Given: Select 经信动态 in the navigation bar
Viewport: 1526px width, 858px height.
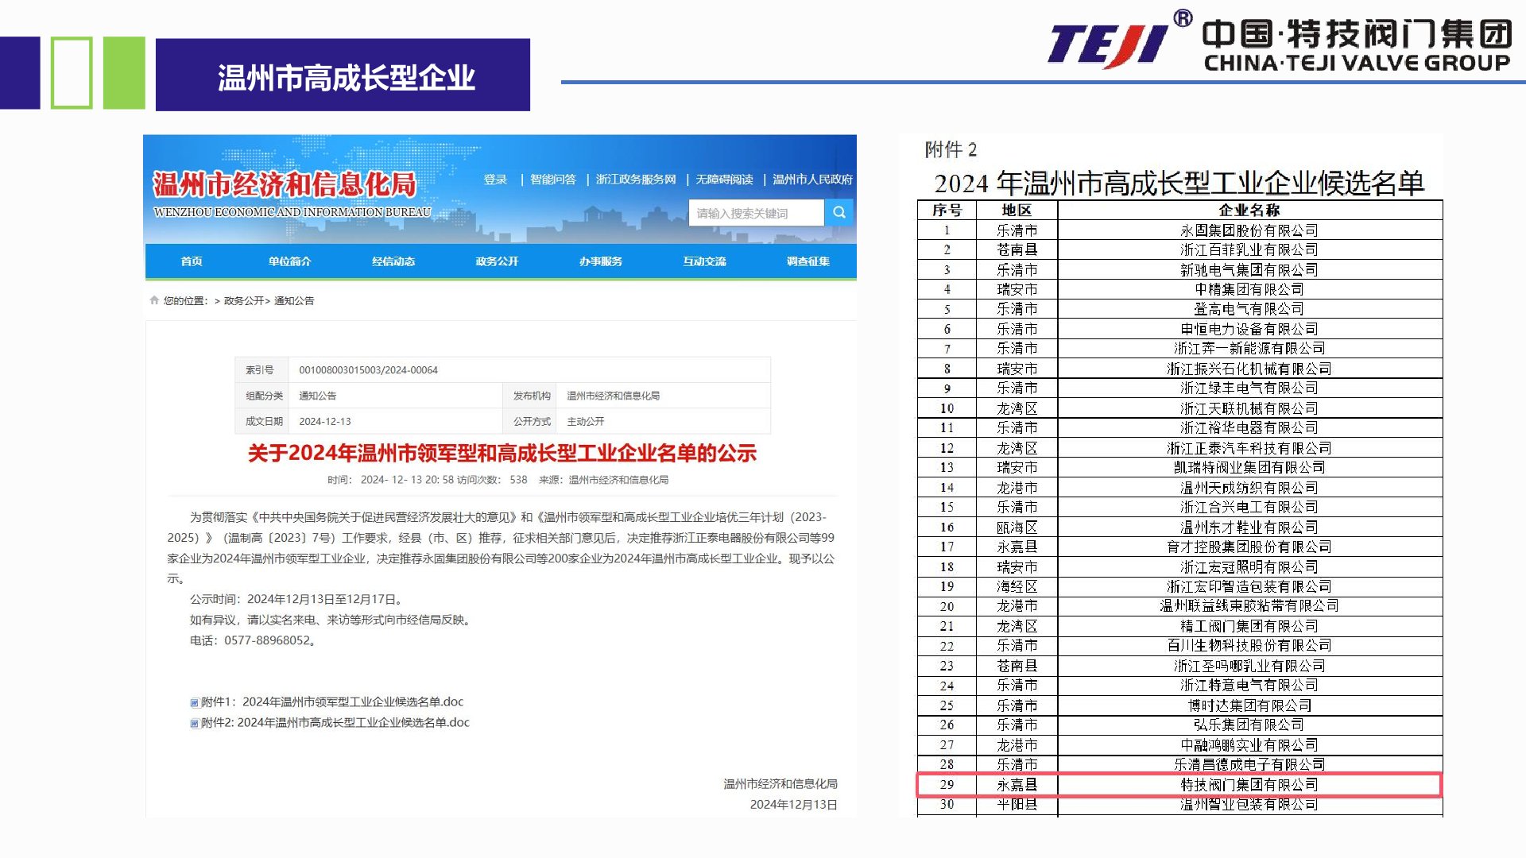Looking at the screenshot, I should point(393,261).
